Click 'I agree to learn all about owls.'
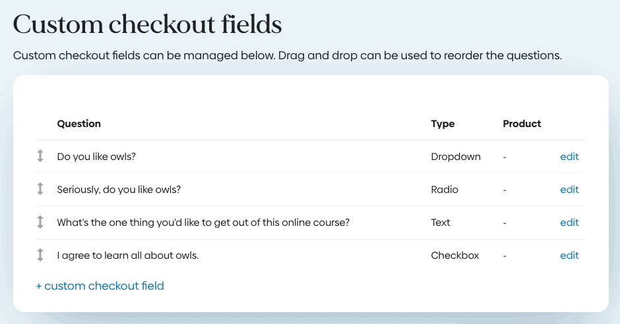This screenshot has height=324, width=620. (128, 256)
